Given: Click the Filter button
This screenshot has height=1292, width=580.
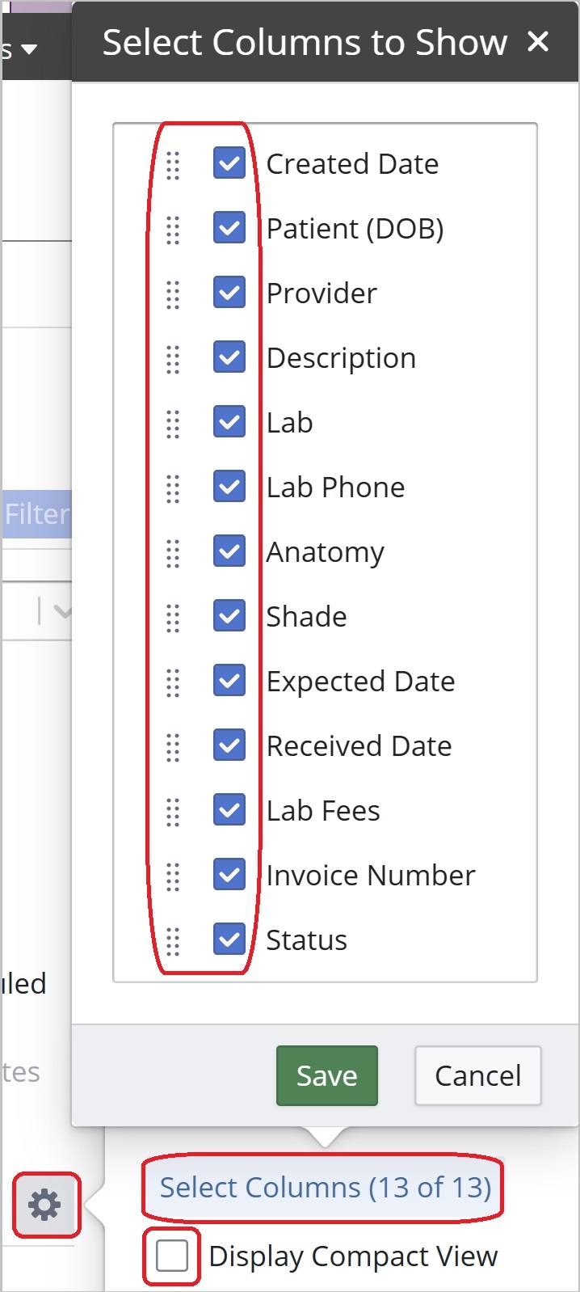Looking at the screenshot, I should pos(37,514).
